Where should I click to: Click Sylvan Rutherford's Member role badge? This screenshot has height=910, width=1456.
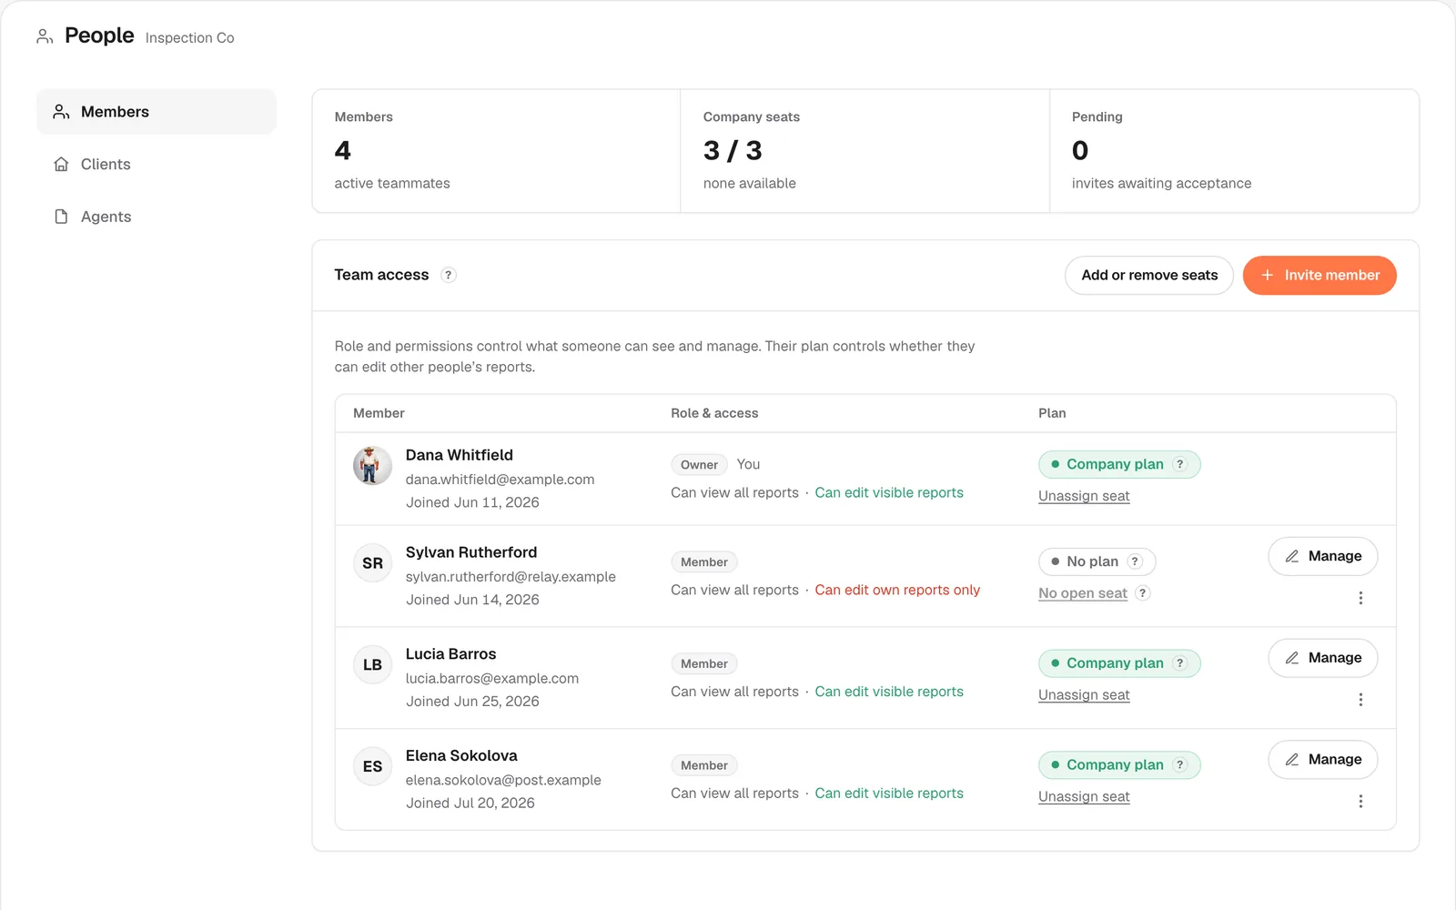(704, 562)
